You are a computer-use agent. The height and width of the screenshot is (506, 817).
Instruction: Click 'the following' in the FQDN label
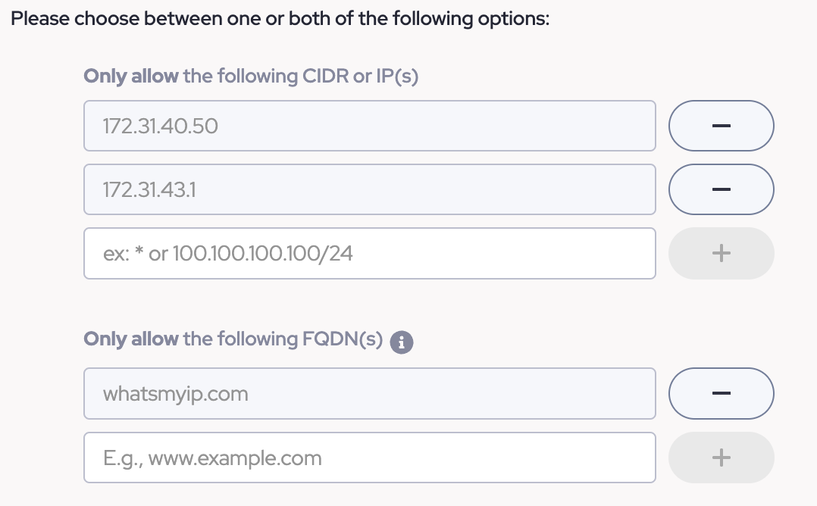pos(240,339)
